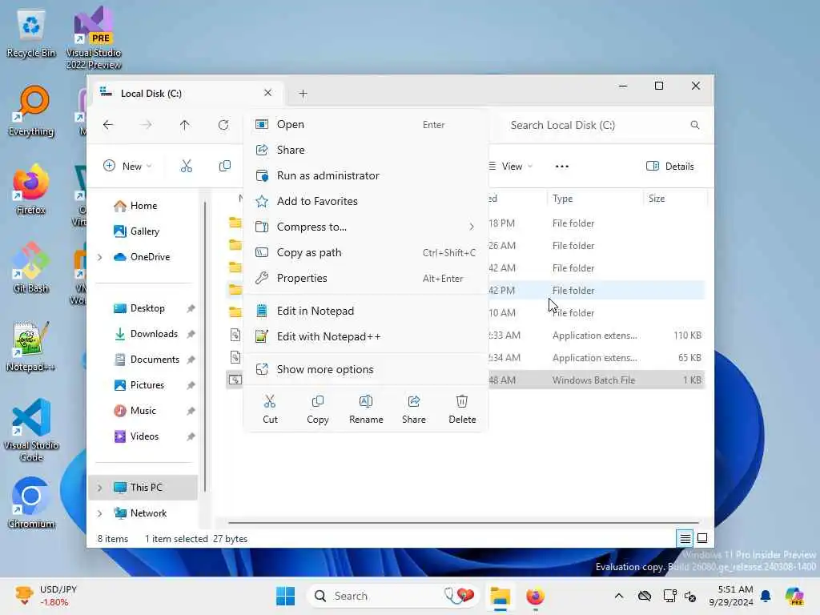This screenshot has height=615, width=820.
Task: Click Rename icon in the context menu
Action: pyautogui.click(x=366, y=409)
